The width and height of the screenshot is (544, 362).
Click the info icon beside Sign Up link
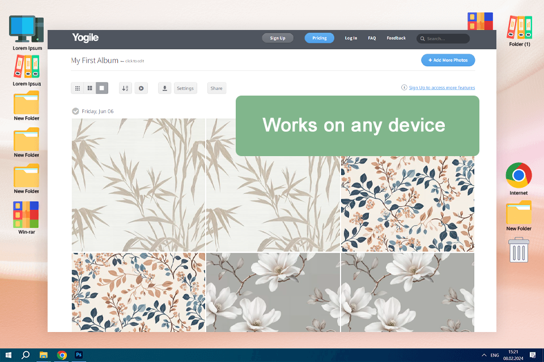tap(404, 87)
